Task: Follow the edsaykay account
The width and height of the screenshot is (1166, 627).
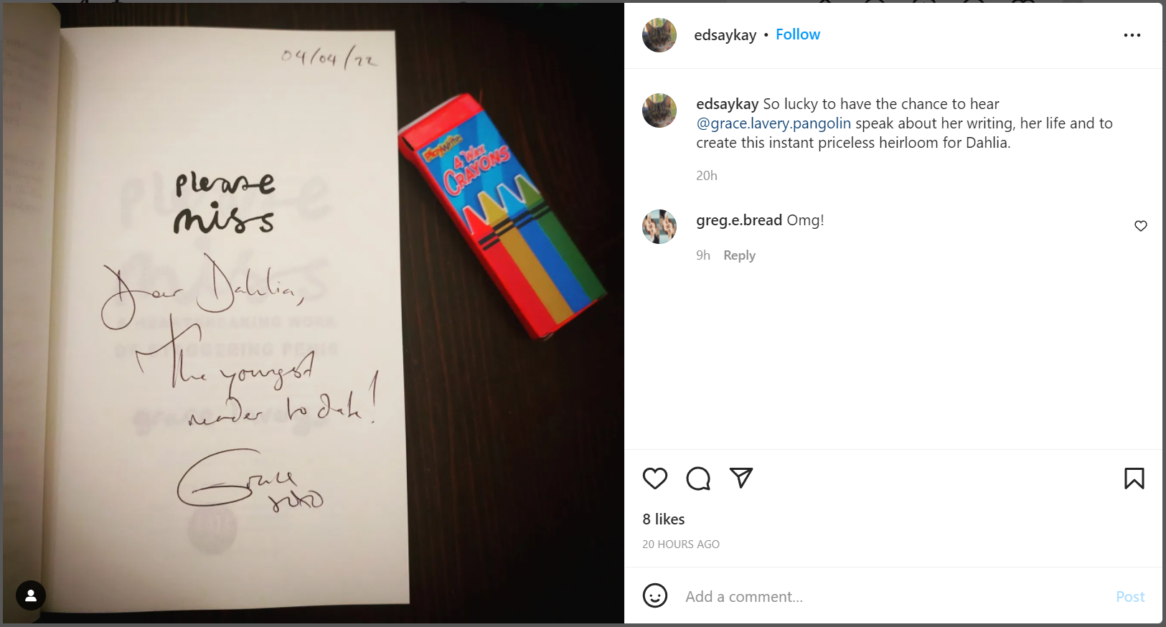Action: click(798, 34)
